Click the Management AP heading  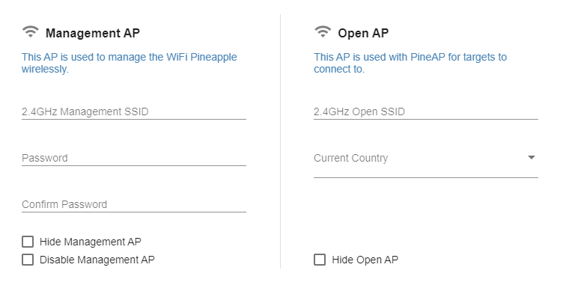[93, 33]
